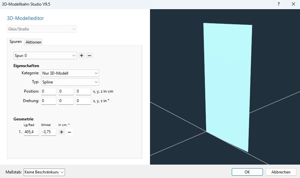Screen dimensions: 300x178
Task: Click the Winkel field with -3,75
Action: click(49, 132)
